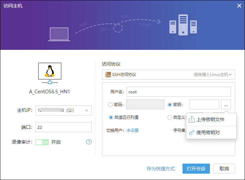Click the server rack banner illustration
The image size is (245, 180).
point(183,25)
